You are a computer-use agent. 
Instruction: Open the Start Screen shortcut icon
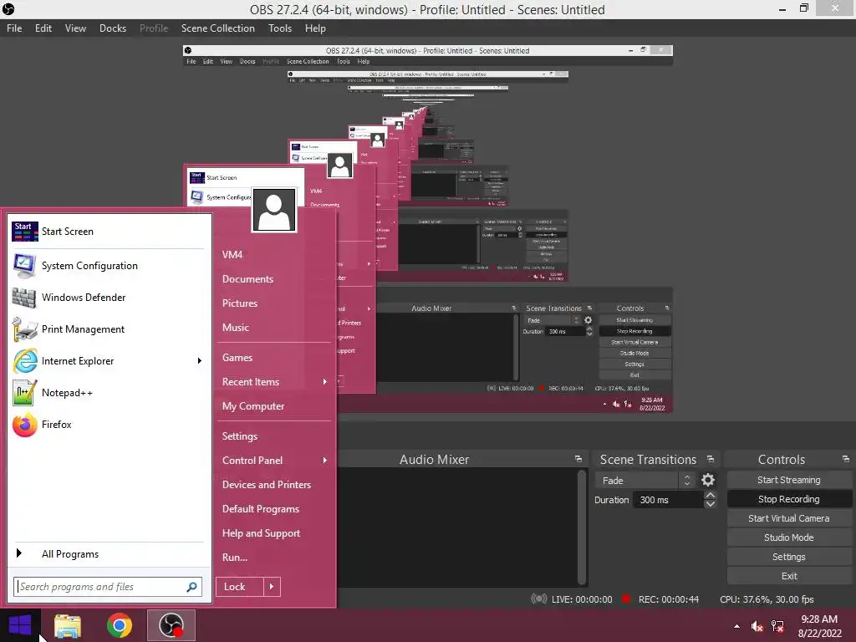click(x=24, y=232)
